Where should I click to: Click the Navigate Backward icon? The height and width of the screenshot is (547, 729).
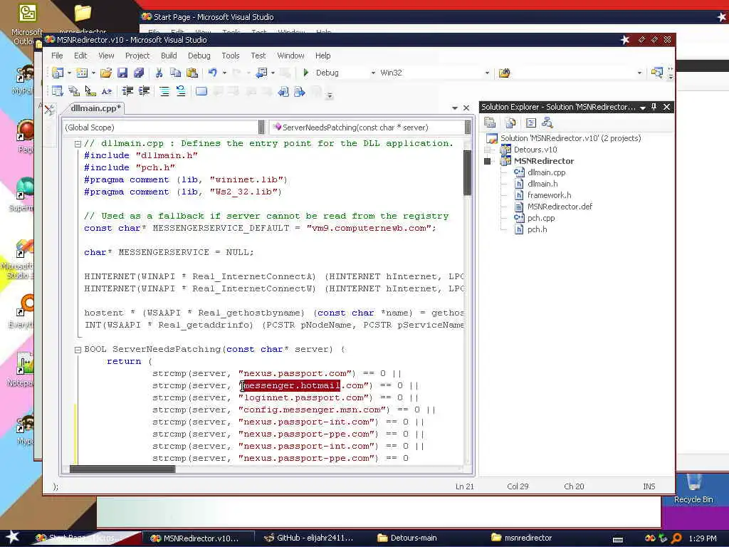[262, 73]
